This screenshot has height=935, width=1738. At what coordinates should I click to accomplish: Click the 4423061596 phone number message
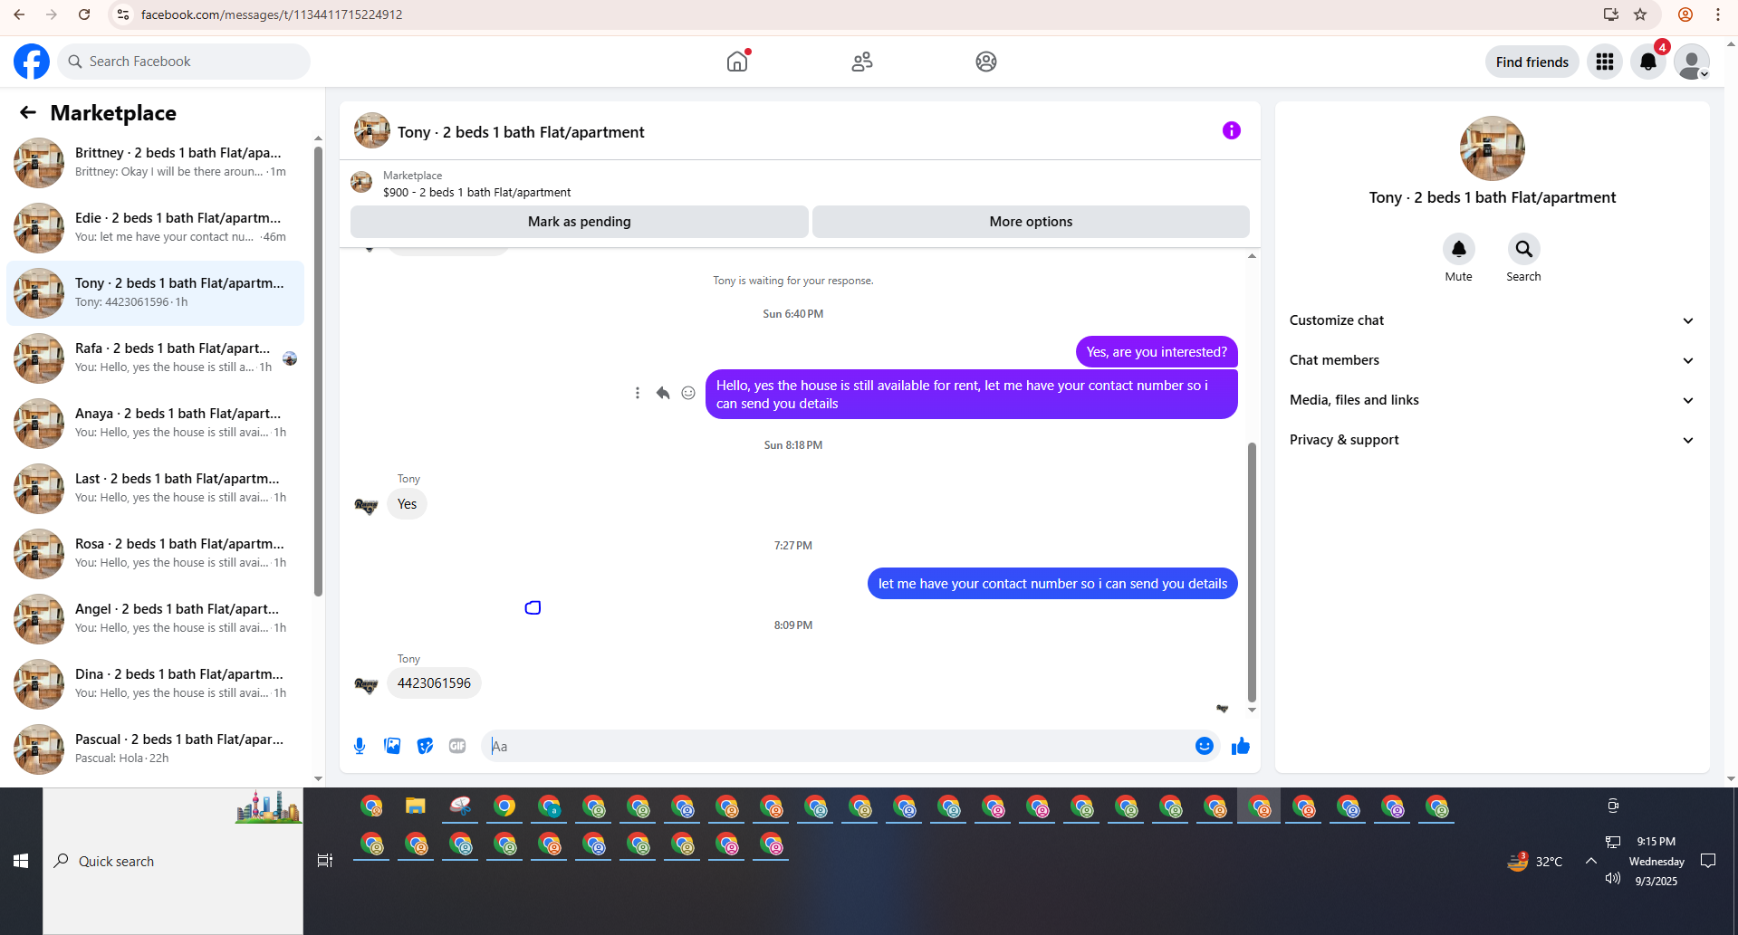pos(434,683)
